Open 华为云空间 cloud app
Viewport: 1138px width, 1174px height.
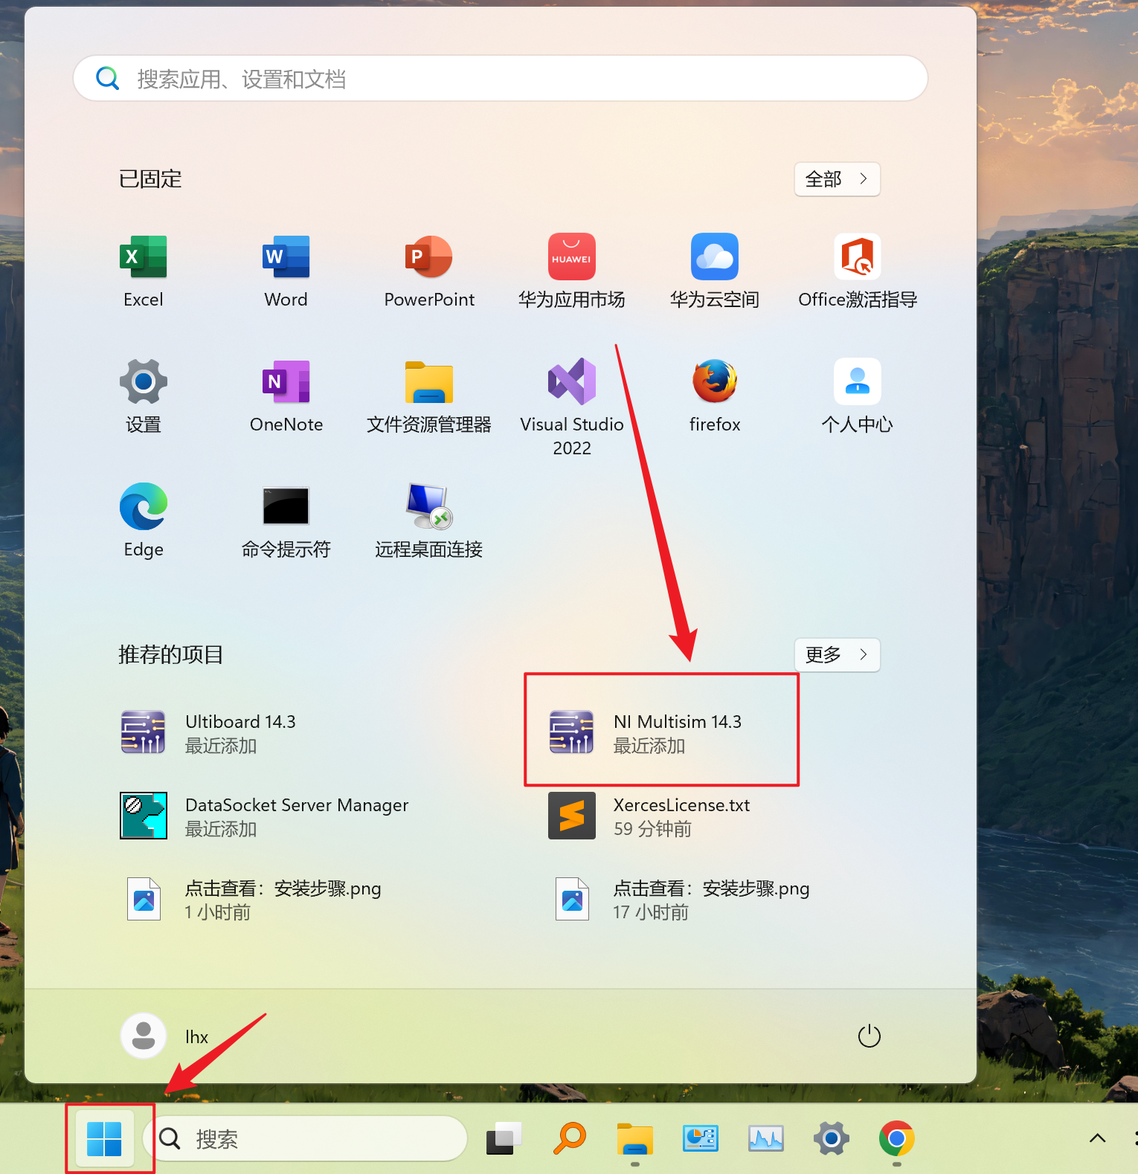click(x=715, y=271)
